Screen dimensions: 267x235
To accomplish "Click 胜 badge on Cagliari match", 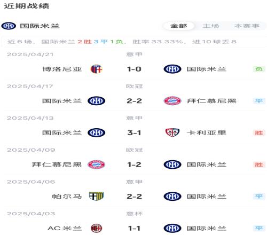I will (x=259, y=133).
